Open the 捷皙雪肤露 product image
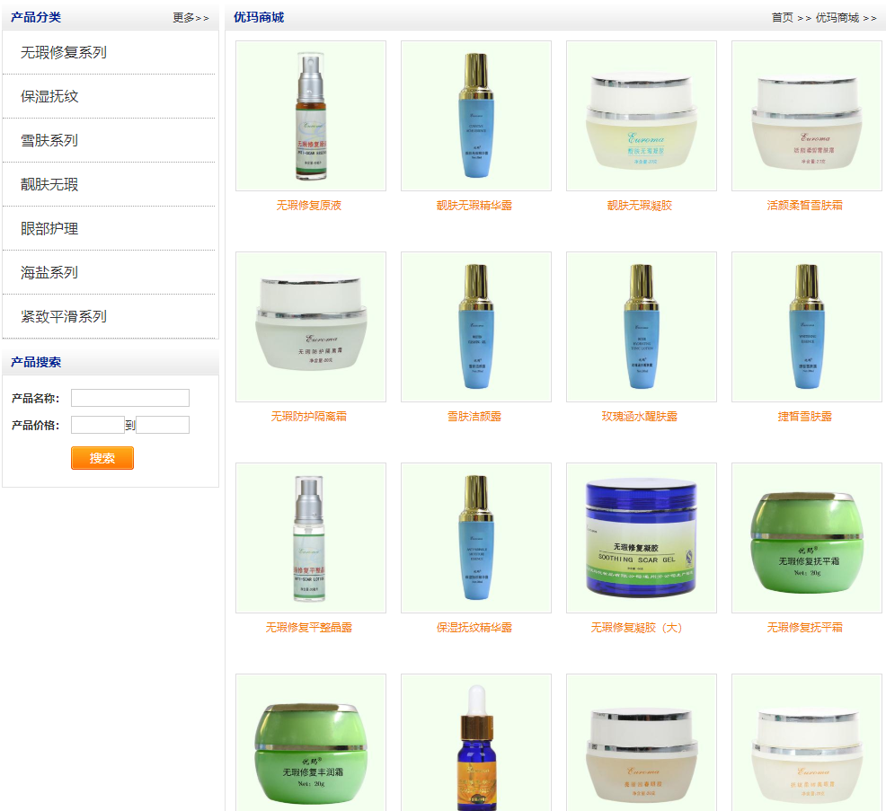Viewport: 886px width, 811px height. point(807,327)
